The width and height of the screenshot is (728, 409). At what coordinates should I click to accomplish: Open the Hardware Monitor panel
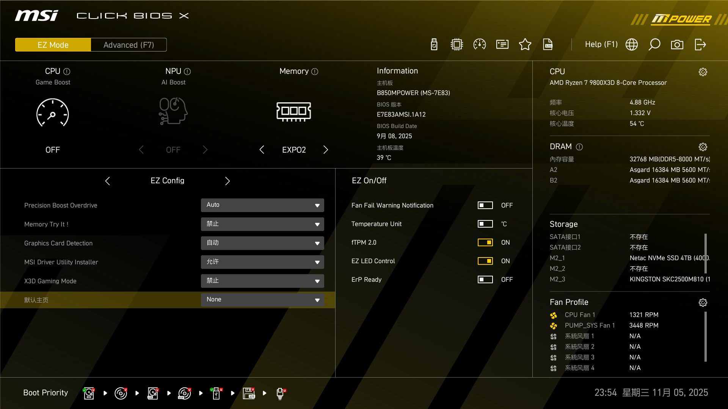[x=479, y=44]
